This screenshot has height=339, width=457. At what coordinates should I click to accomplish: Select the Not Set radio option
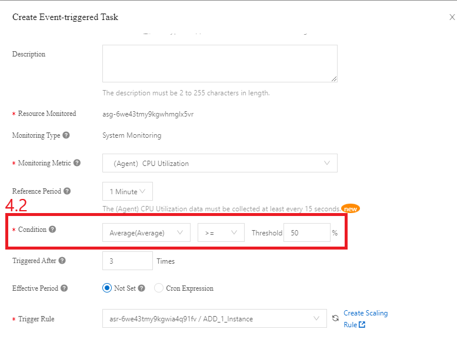click(107, 288)
